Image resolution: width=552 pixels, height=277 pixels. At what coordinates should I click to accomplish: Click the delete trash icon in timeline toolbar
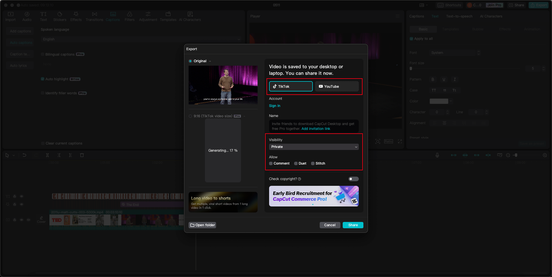point(82,155)
